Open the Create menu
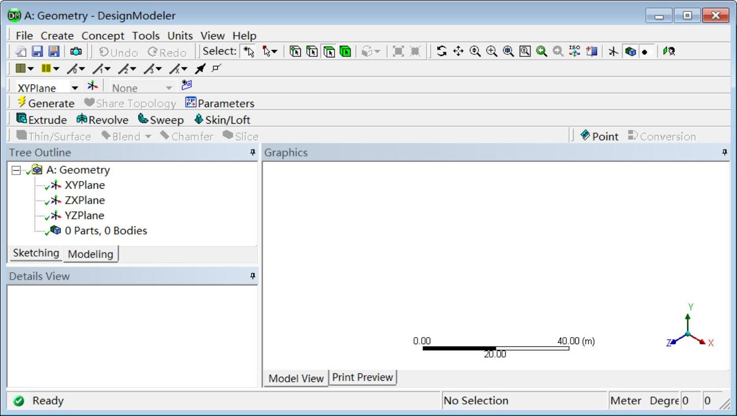The height and width of the screenshot is (416, 737). 57,36
